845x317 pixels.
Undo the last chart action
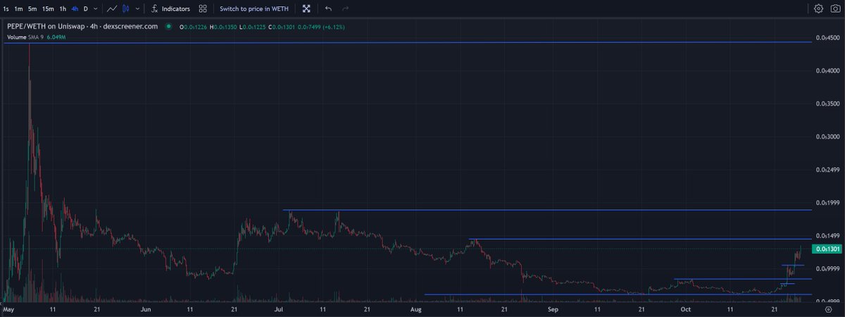[x=328, y=8]
